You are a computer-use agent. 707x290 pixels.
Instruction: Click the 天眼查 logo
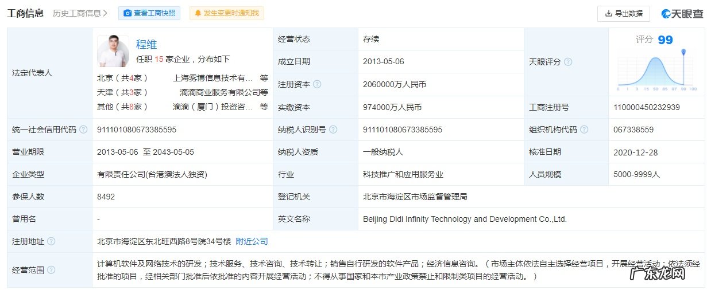(x=681, y=13)
